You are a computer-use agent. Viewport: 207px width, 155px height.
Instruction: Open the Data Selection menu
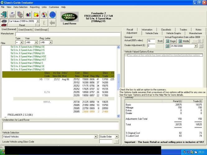[21, 7]
